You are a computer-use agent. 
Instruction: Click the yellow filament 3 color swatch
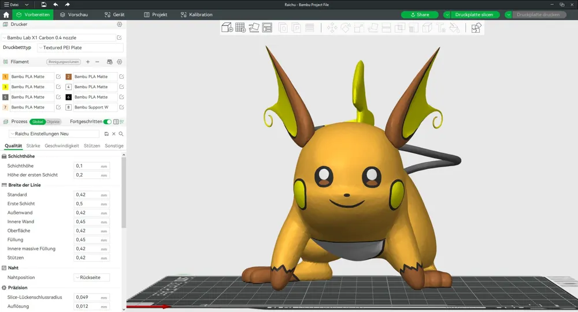coord(6,87)
